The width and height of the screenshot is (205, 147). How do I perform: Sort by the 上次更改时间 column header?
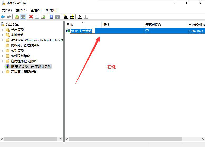coord(196,25)
